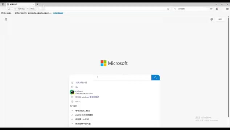Click the sign-in button beside gear

click(x=220, y=19)
